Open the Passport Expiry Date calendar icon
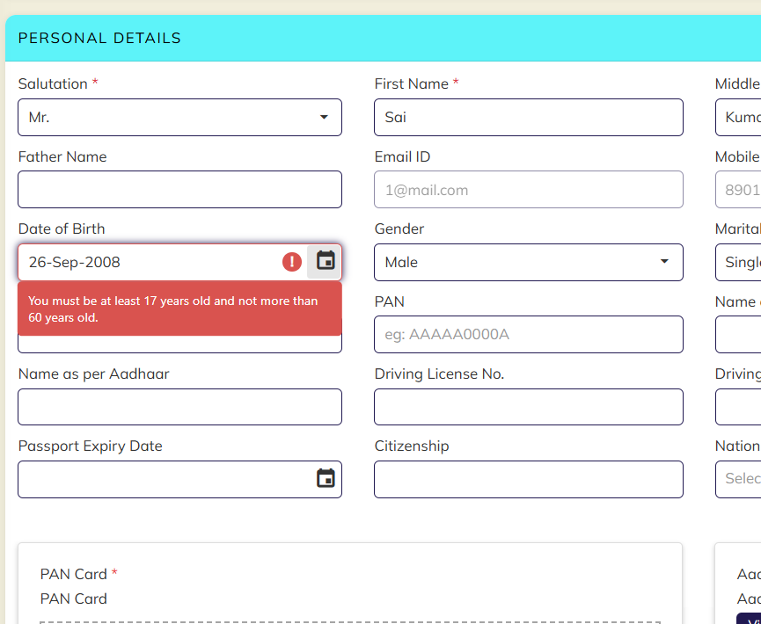 point(326,479)
